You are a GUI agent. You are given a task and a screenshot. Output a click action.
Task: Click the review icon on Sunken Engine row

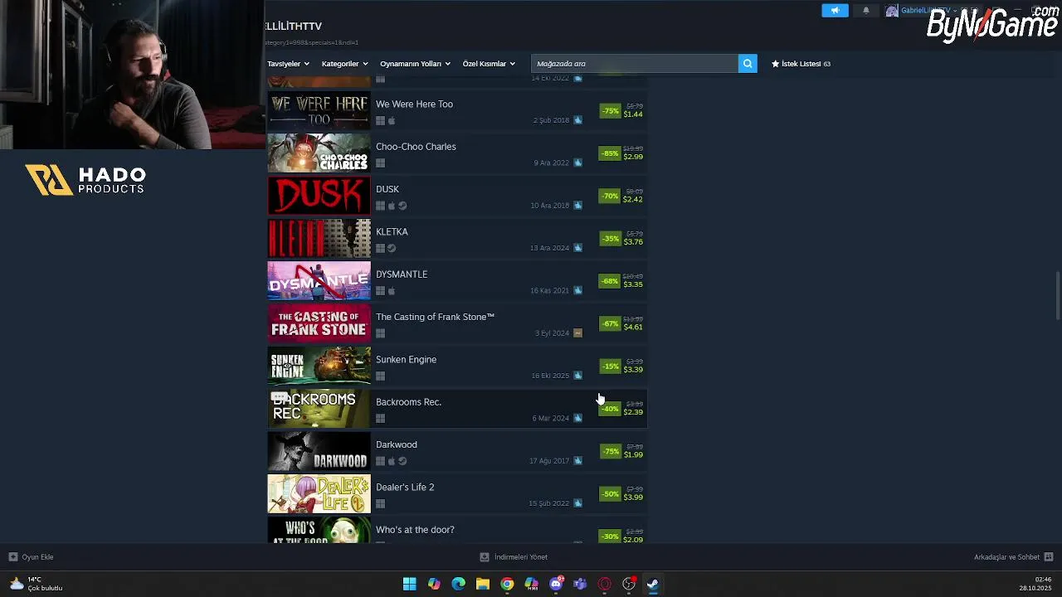(578, 376)
